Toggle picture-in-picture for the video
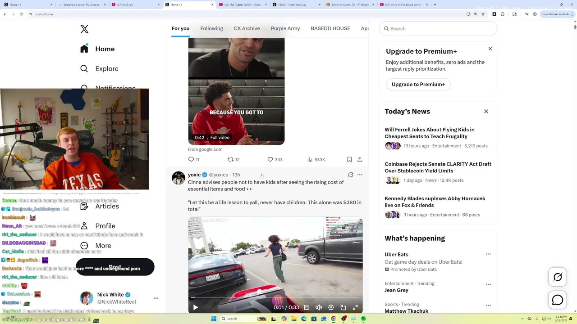Image resolution: width=577 pixels, height=324 pixels. 343,307
